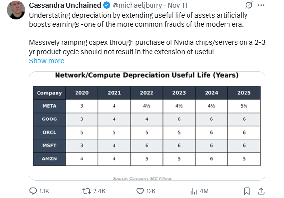Viewport: 284px width, 198px height.
Task: View analytics via bar chart icon
Action: click(x=193, y=191)
